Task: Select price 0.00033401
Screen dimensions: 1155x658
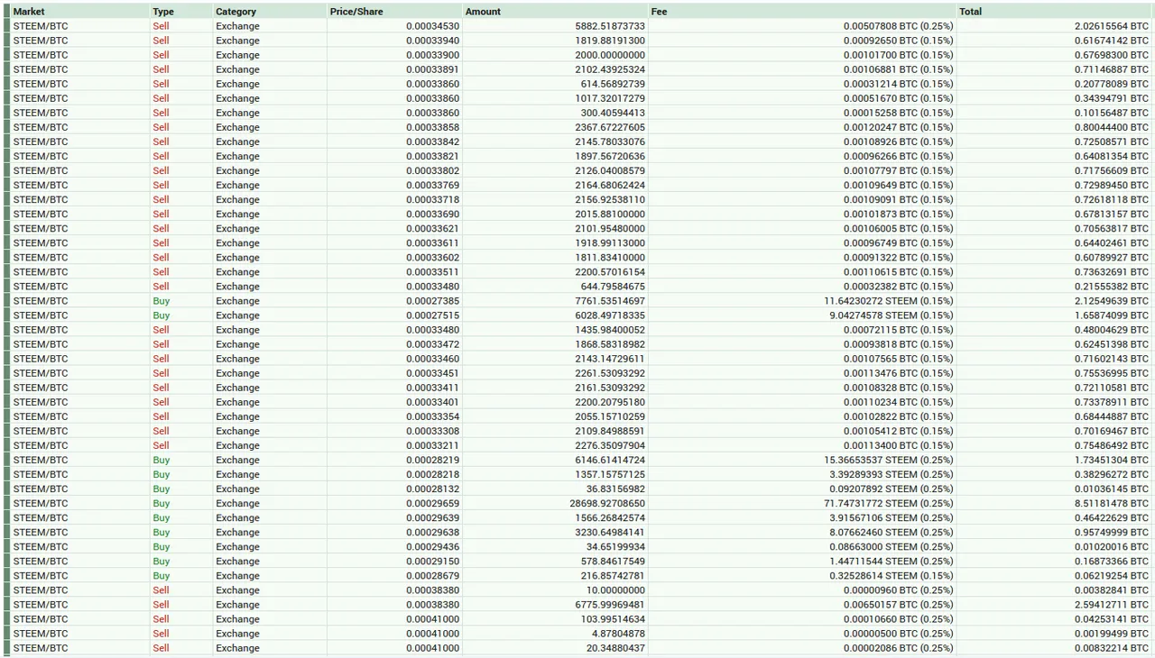Action: coord(432,402)
